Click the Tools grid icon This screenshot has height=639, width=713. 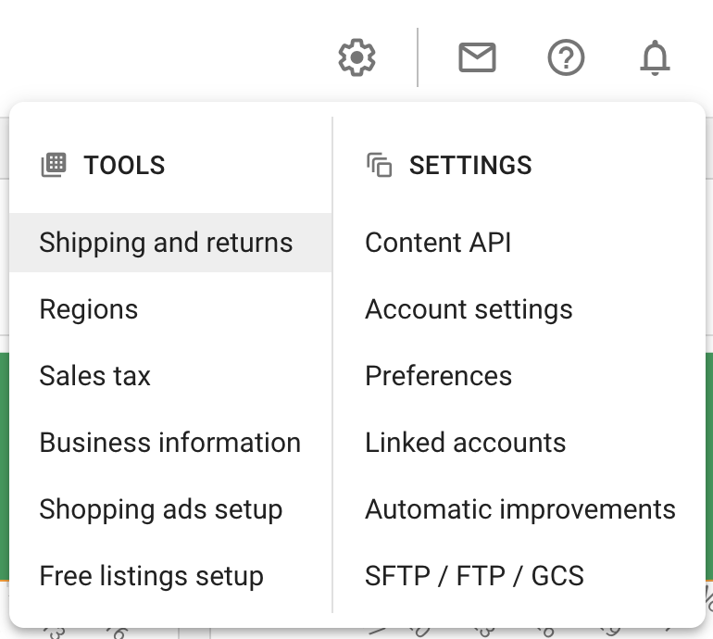click(54, 165)
